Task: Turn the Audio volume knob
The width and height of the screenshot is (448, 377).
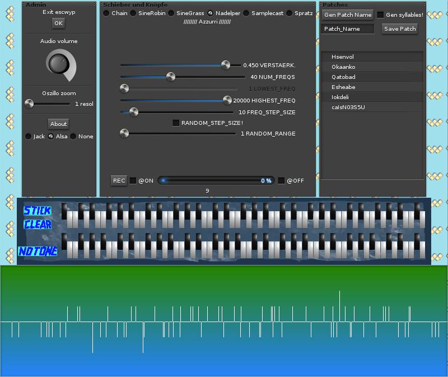Action: [58, 63]
